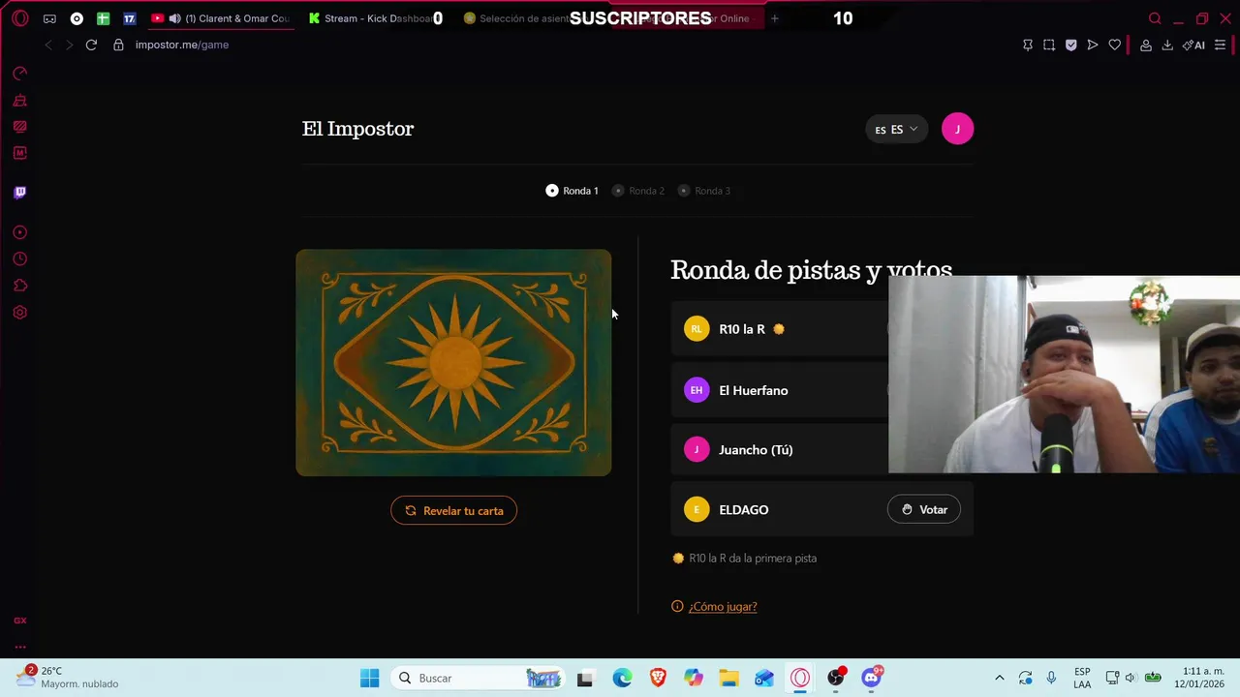Open the ESP LAA language switcher

(1082, 678)
